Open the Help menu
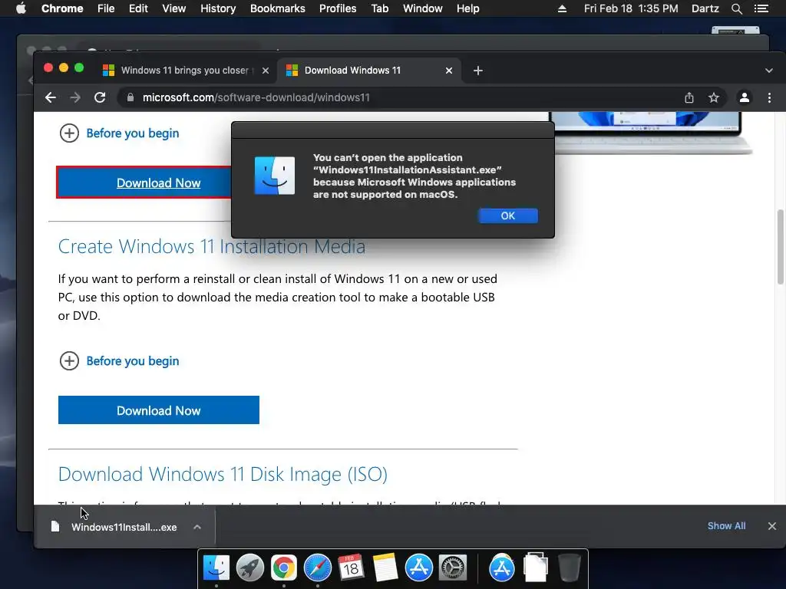The image size is (786, 589). (x=467, y=8)
